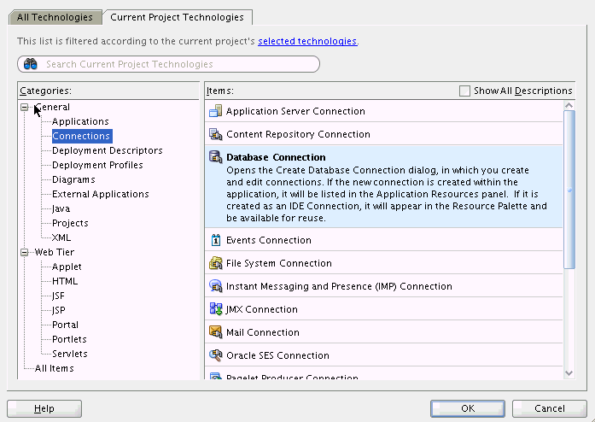Select the HTML category
The image size is (595, 422).
[x=65, y=281]
